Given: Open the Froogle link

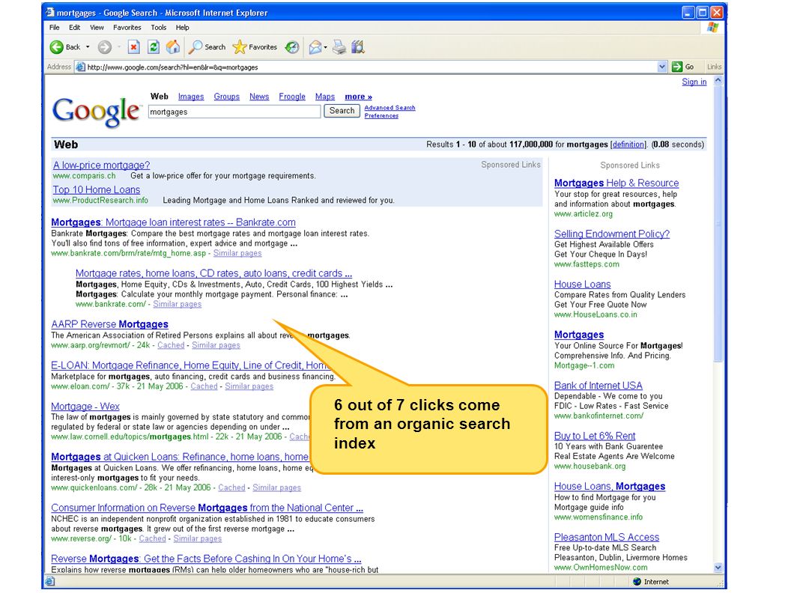Looking at the screenshot, I should [292, 97].
